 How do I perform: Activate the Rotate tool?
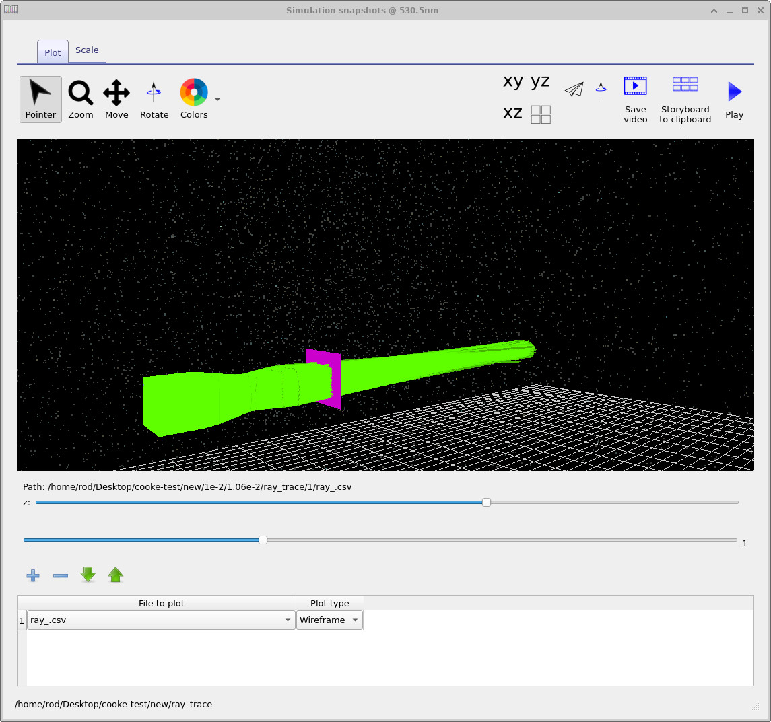[x=154, y=98]
